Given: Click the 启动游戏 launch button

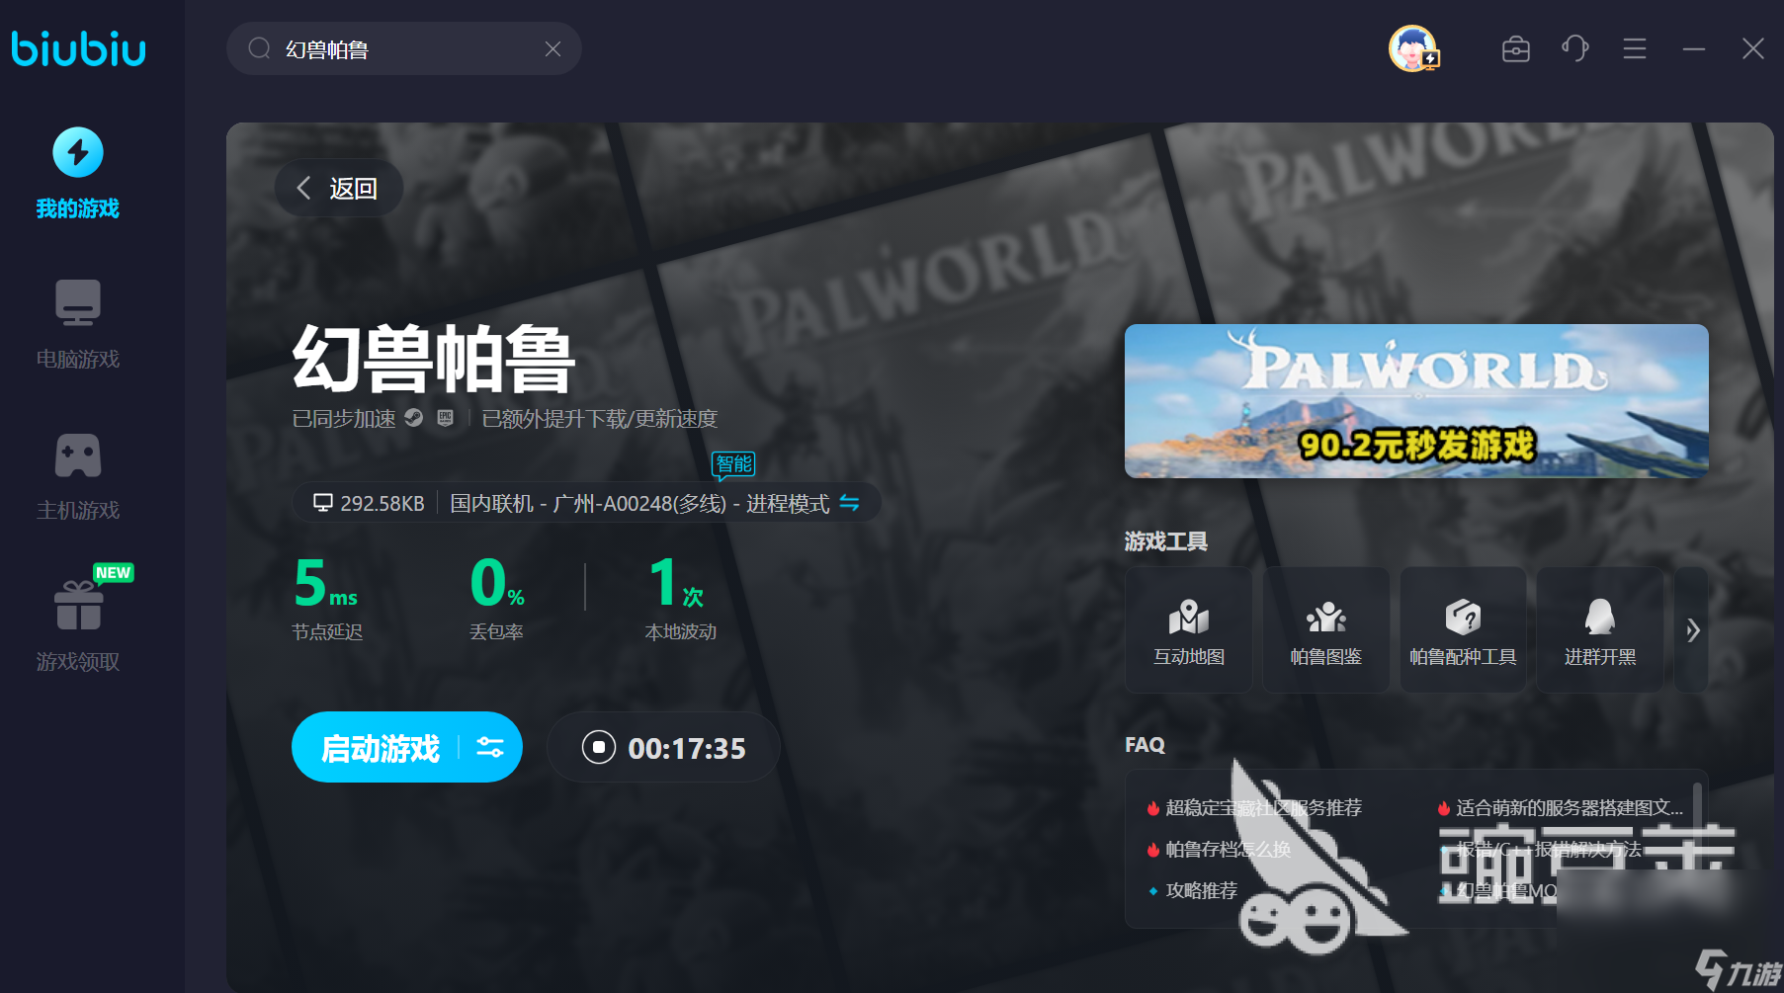Looking at the screenshot, I should pos(380,748).
